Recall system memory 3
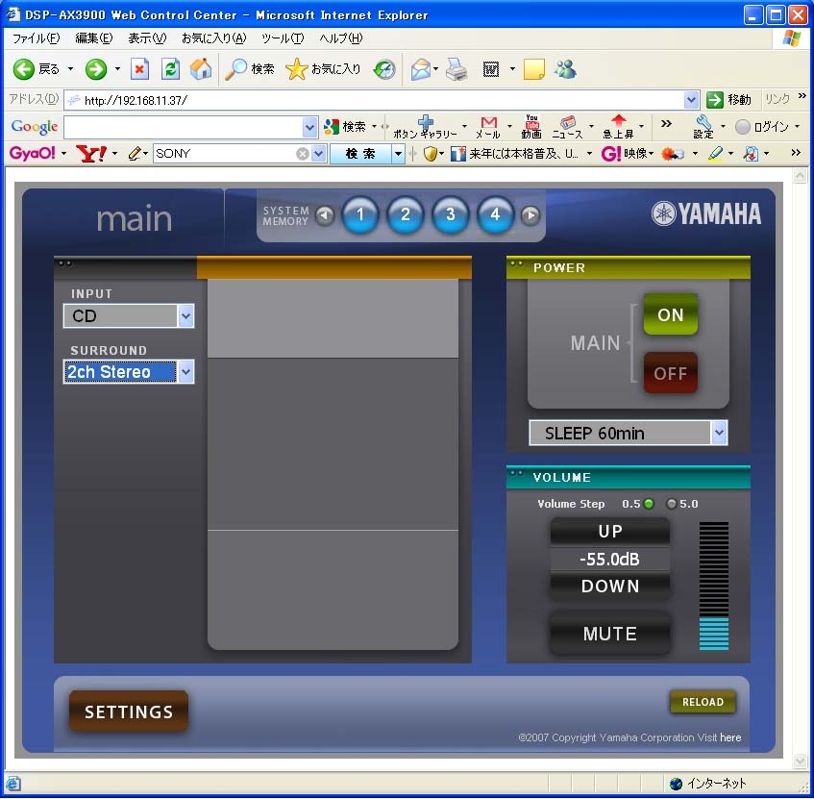 [451, 214]
